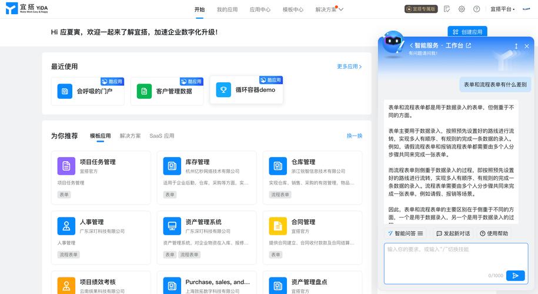Click the 资产管理盘点 template icon
The width and height of the screenshot is (538, 294).
278,285
